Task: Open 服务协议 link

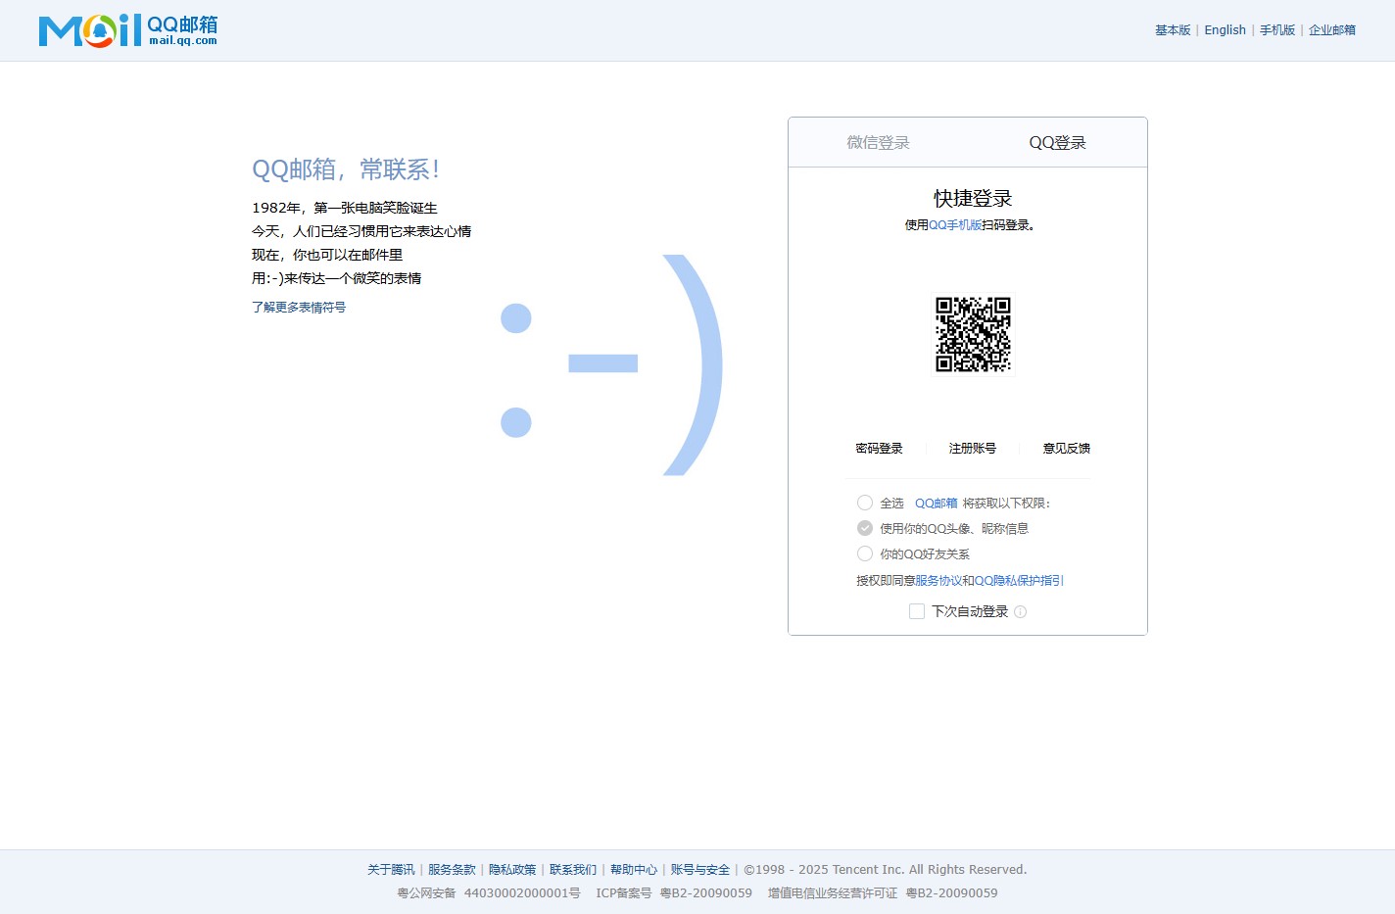Action: click(x=938, y=581)
